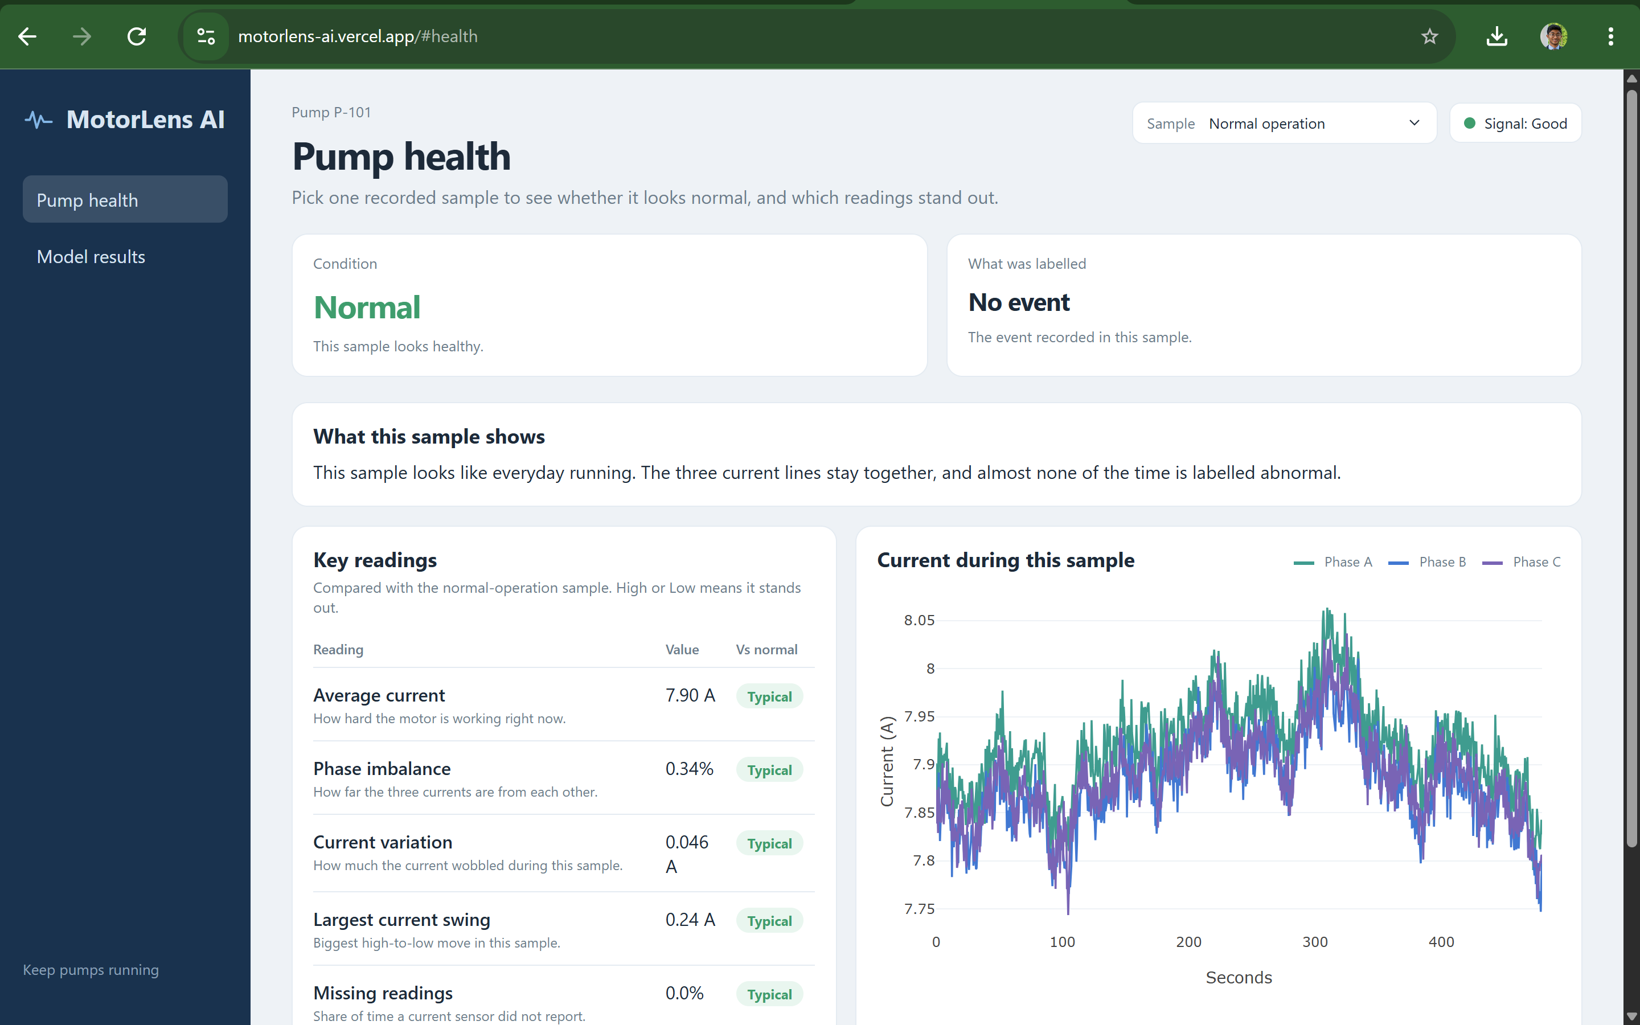The image size is (1640, 1025).
Task: Bookmark this page with the star icon
Action: coord(1429,36)
